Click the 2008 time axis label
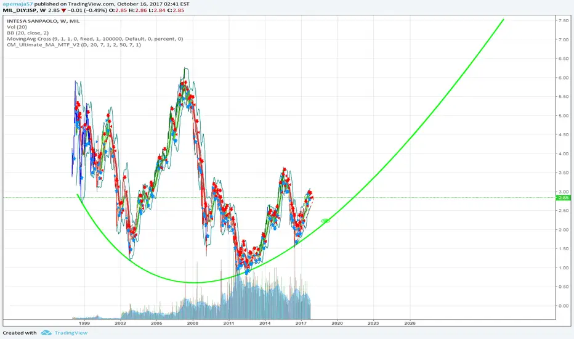Screen dimensions: 574x339 pos(193,323)
